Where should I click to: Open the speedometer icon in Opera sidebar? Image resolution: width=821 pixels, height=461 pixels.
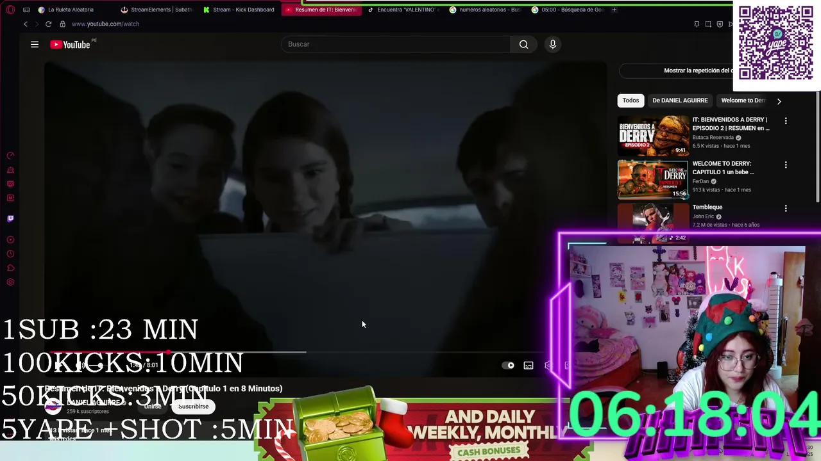pyautogui.click(x=10, y=156)
